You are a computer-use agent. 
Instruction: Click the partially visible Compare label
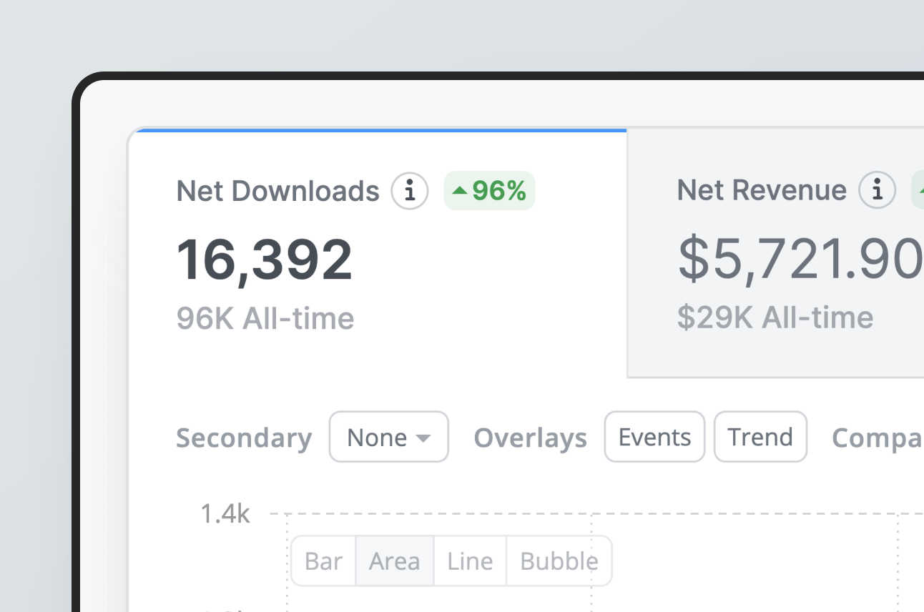[878, 438]
